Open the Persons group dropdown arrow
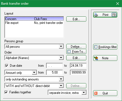 pyautogui.click(x=61, y=46)
